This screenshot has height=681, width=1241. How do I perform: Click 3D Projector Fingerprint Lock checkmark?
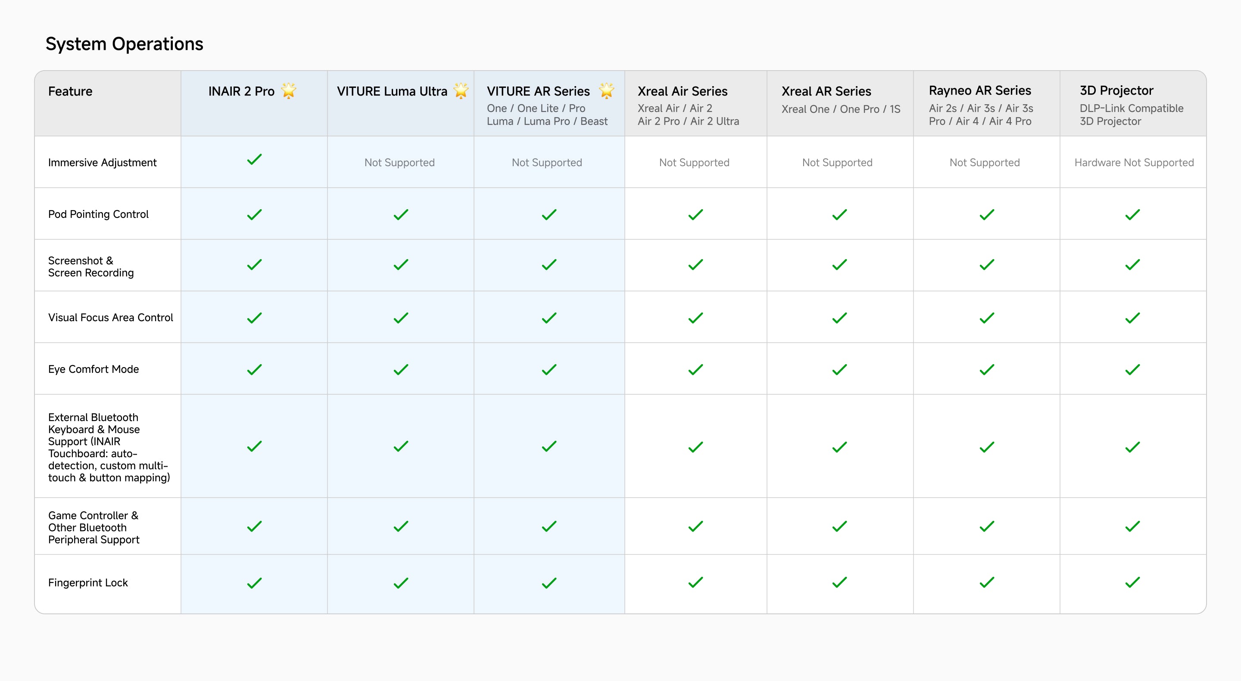(x=1132, y=582)
